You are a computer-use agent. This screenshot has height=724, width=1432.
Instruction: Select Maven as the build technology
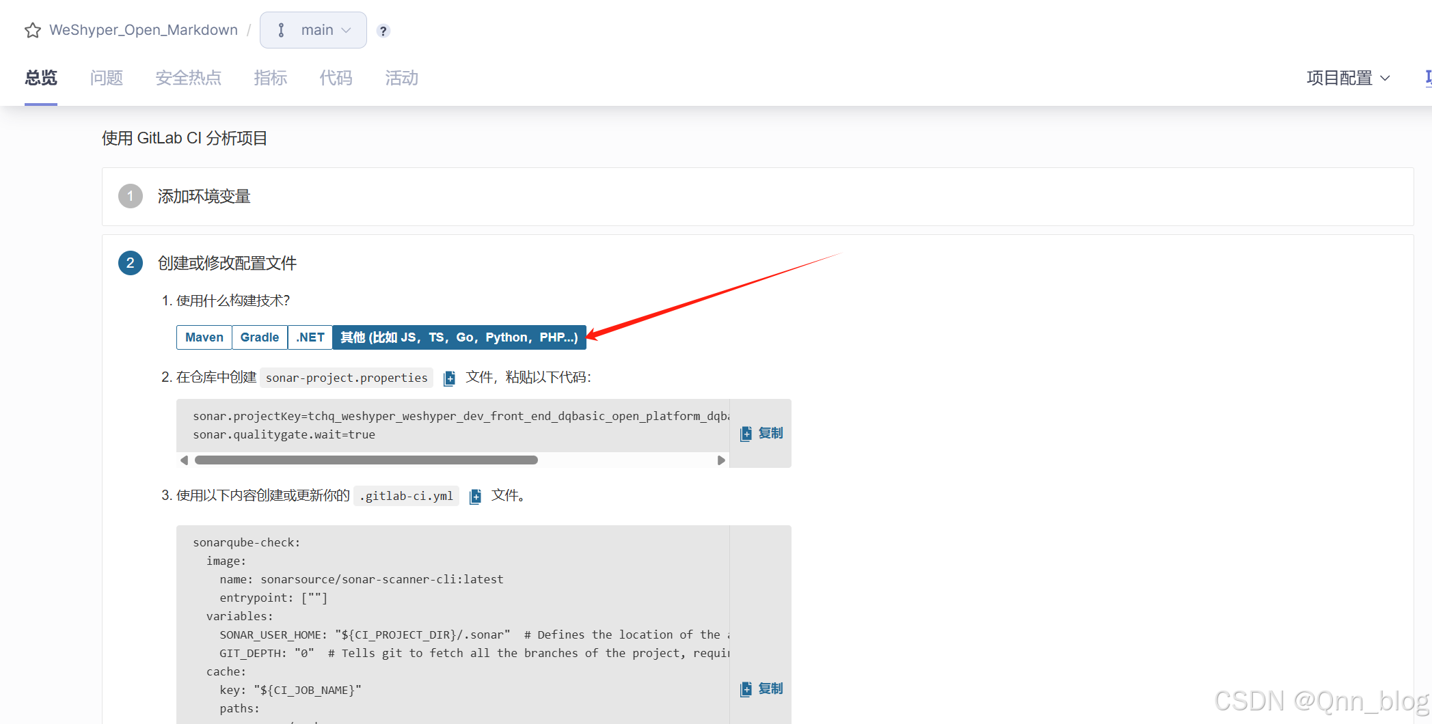pyautogui.click(x=203, y=337)
